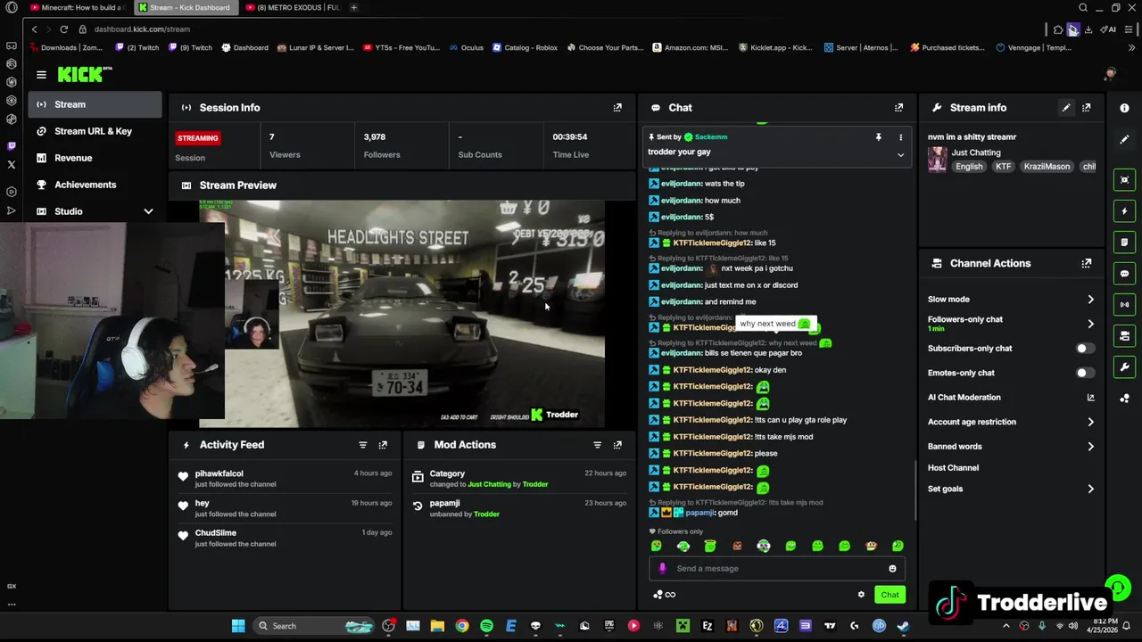1142x642 pixels.
Task: Click the info icon in right sidebar
Action: click(1124, 108)
